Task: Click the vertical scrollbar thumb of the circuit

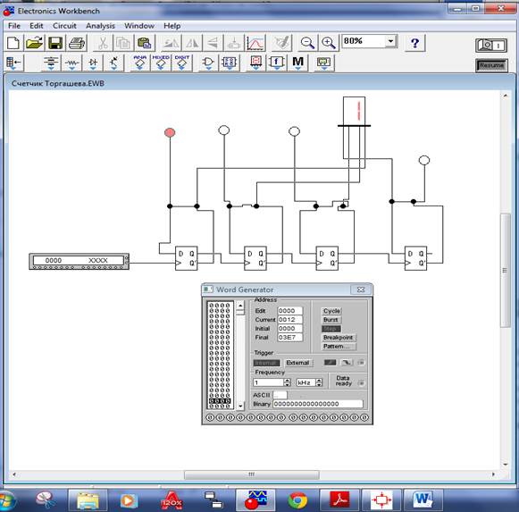Action: pyautogui.click(x=505, y=270)
